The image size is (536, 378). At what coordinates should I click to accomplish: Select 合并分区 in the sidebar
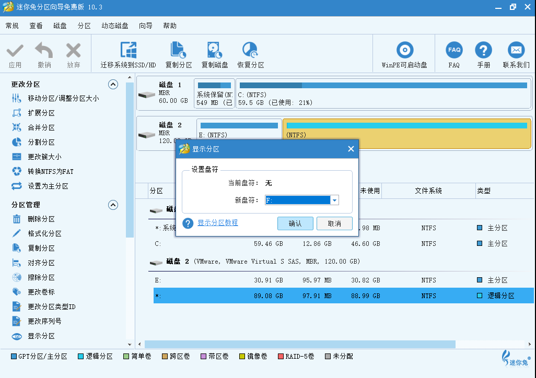[x=41, y=127]
